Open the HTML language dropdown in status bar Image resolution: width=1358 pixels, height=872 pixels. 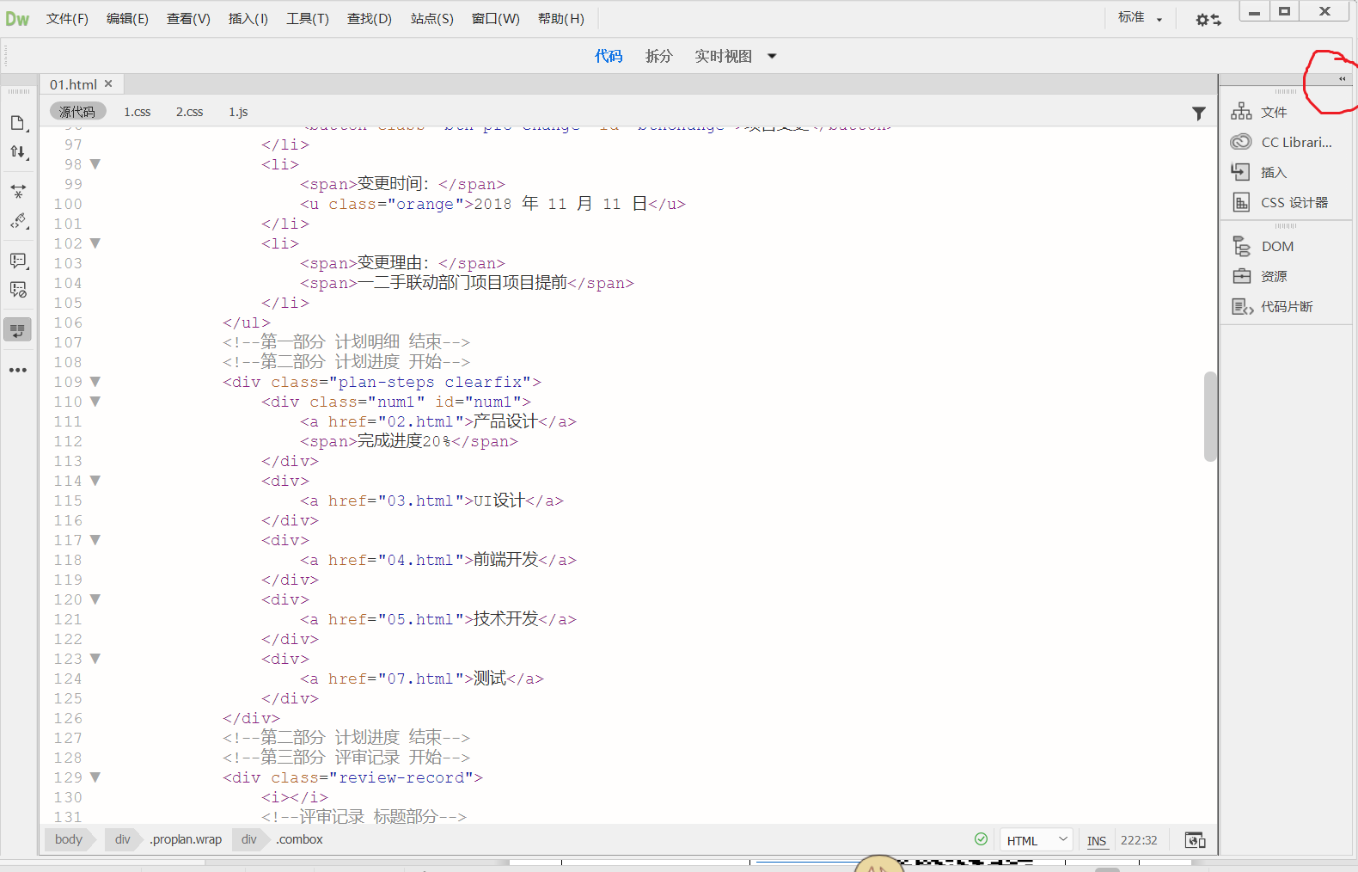point(1036,840)
